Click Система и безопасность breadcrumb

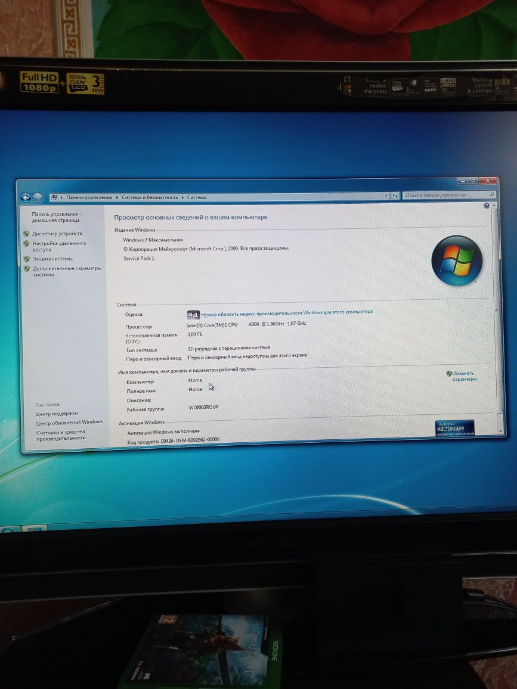pos(150,198)
